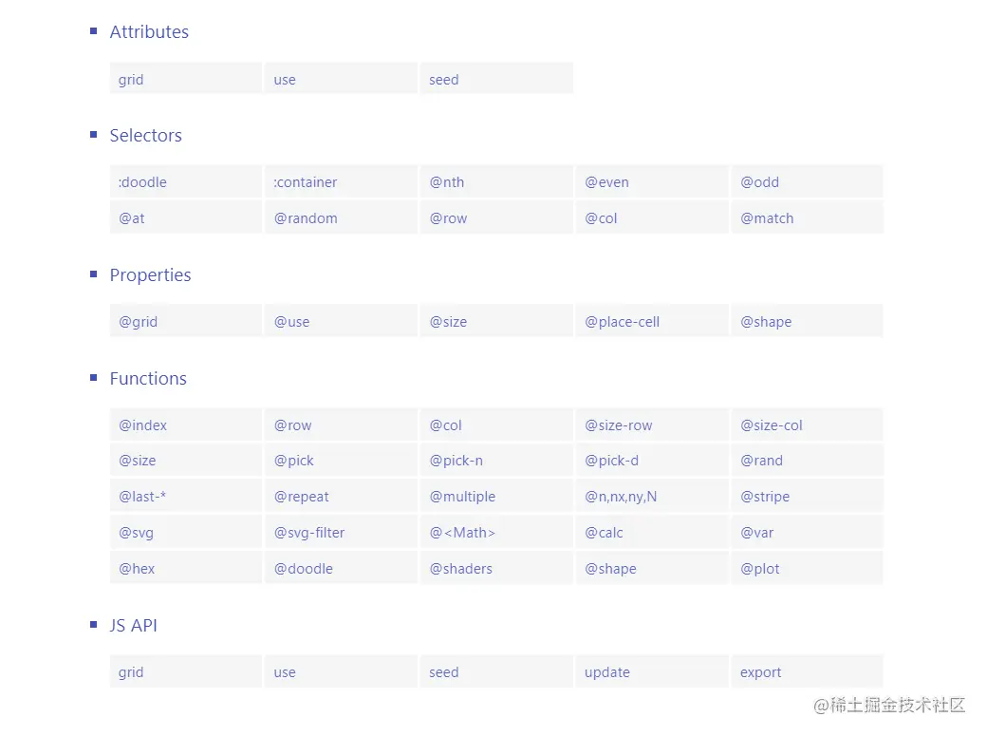Click @shape in the Properties section
The height and width of the screenshot is (736, 987).
pyautogui.click(x=808, y=321)
